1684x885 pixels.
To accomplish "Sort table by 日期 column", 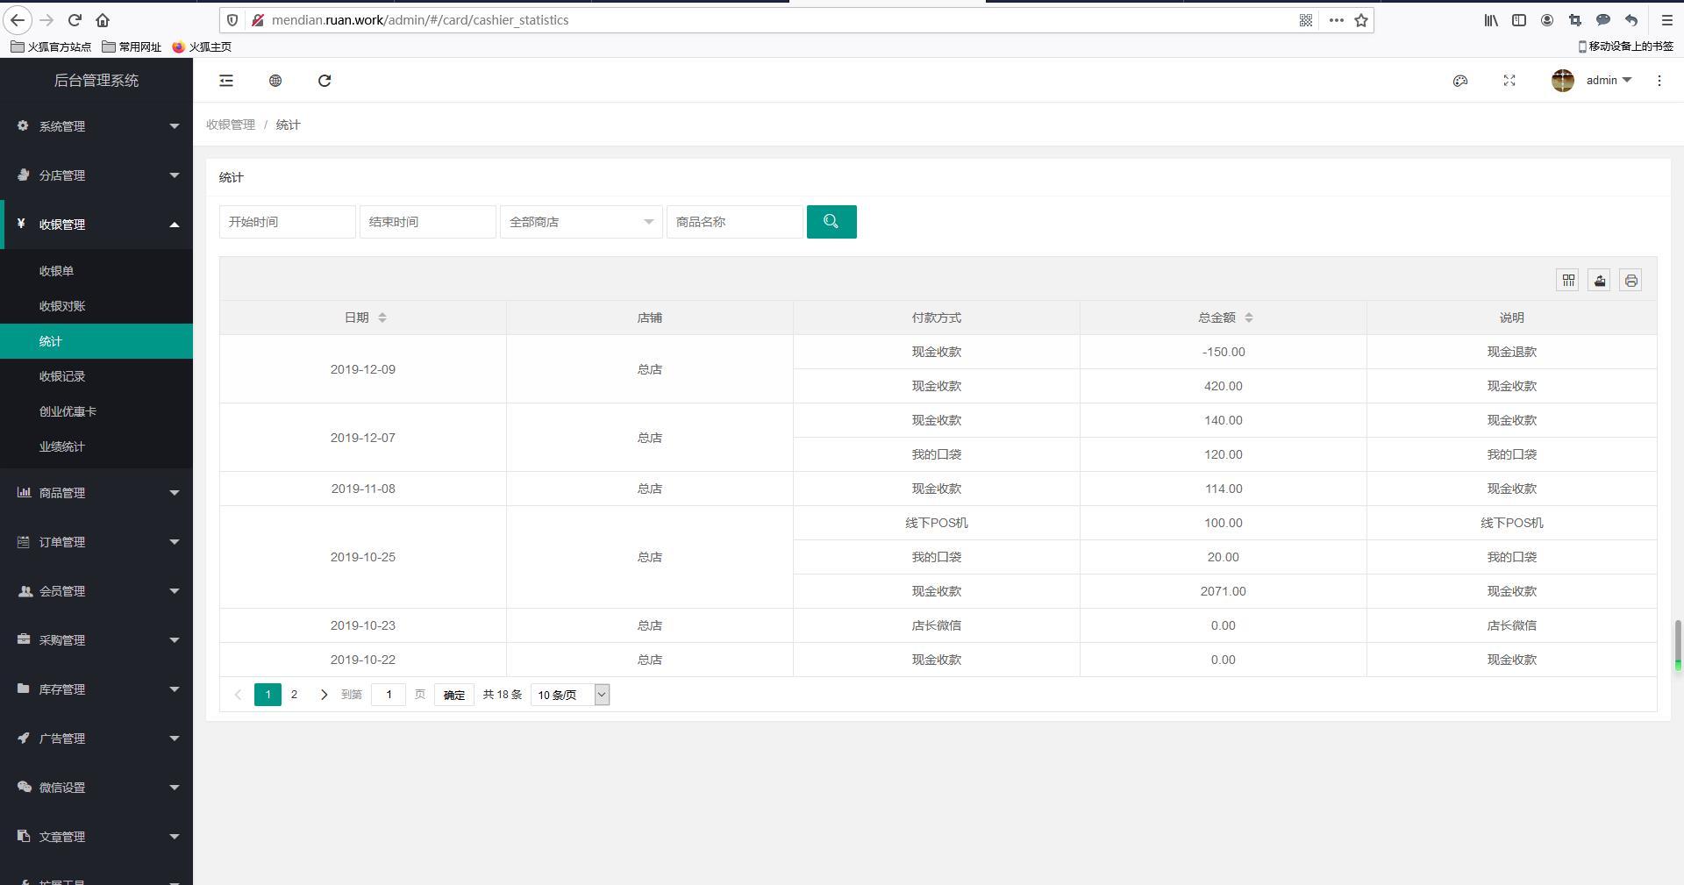I will pos(382,318).
